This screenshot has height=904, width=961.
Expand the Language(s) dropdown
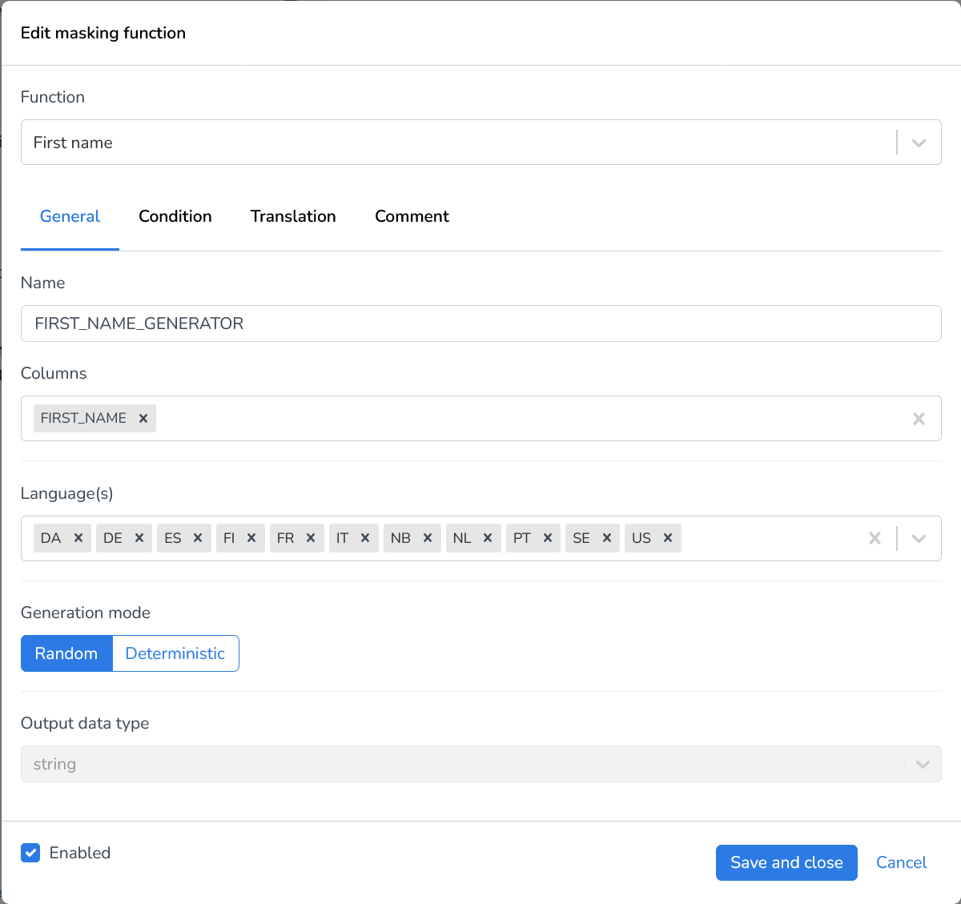point(919,537)
